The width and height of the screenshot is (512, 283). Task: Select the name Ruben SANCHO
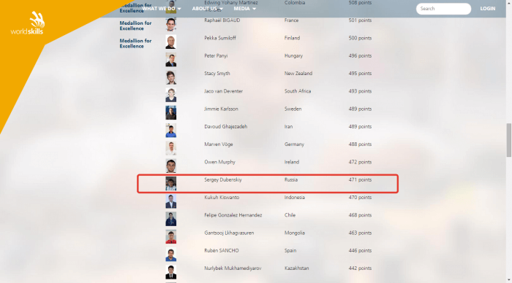pyautogui.click(x=222, y=250)
